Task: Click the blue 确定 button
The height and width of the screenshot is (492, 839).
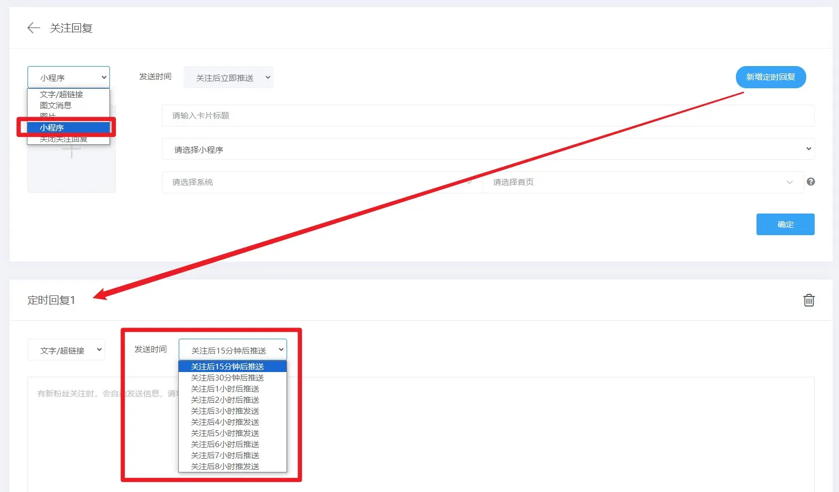Action: (785, 225)
